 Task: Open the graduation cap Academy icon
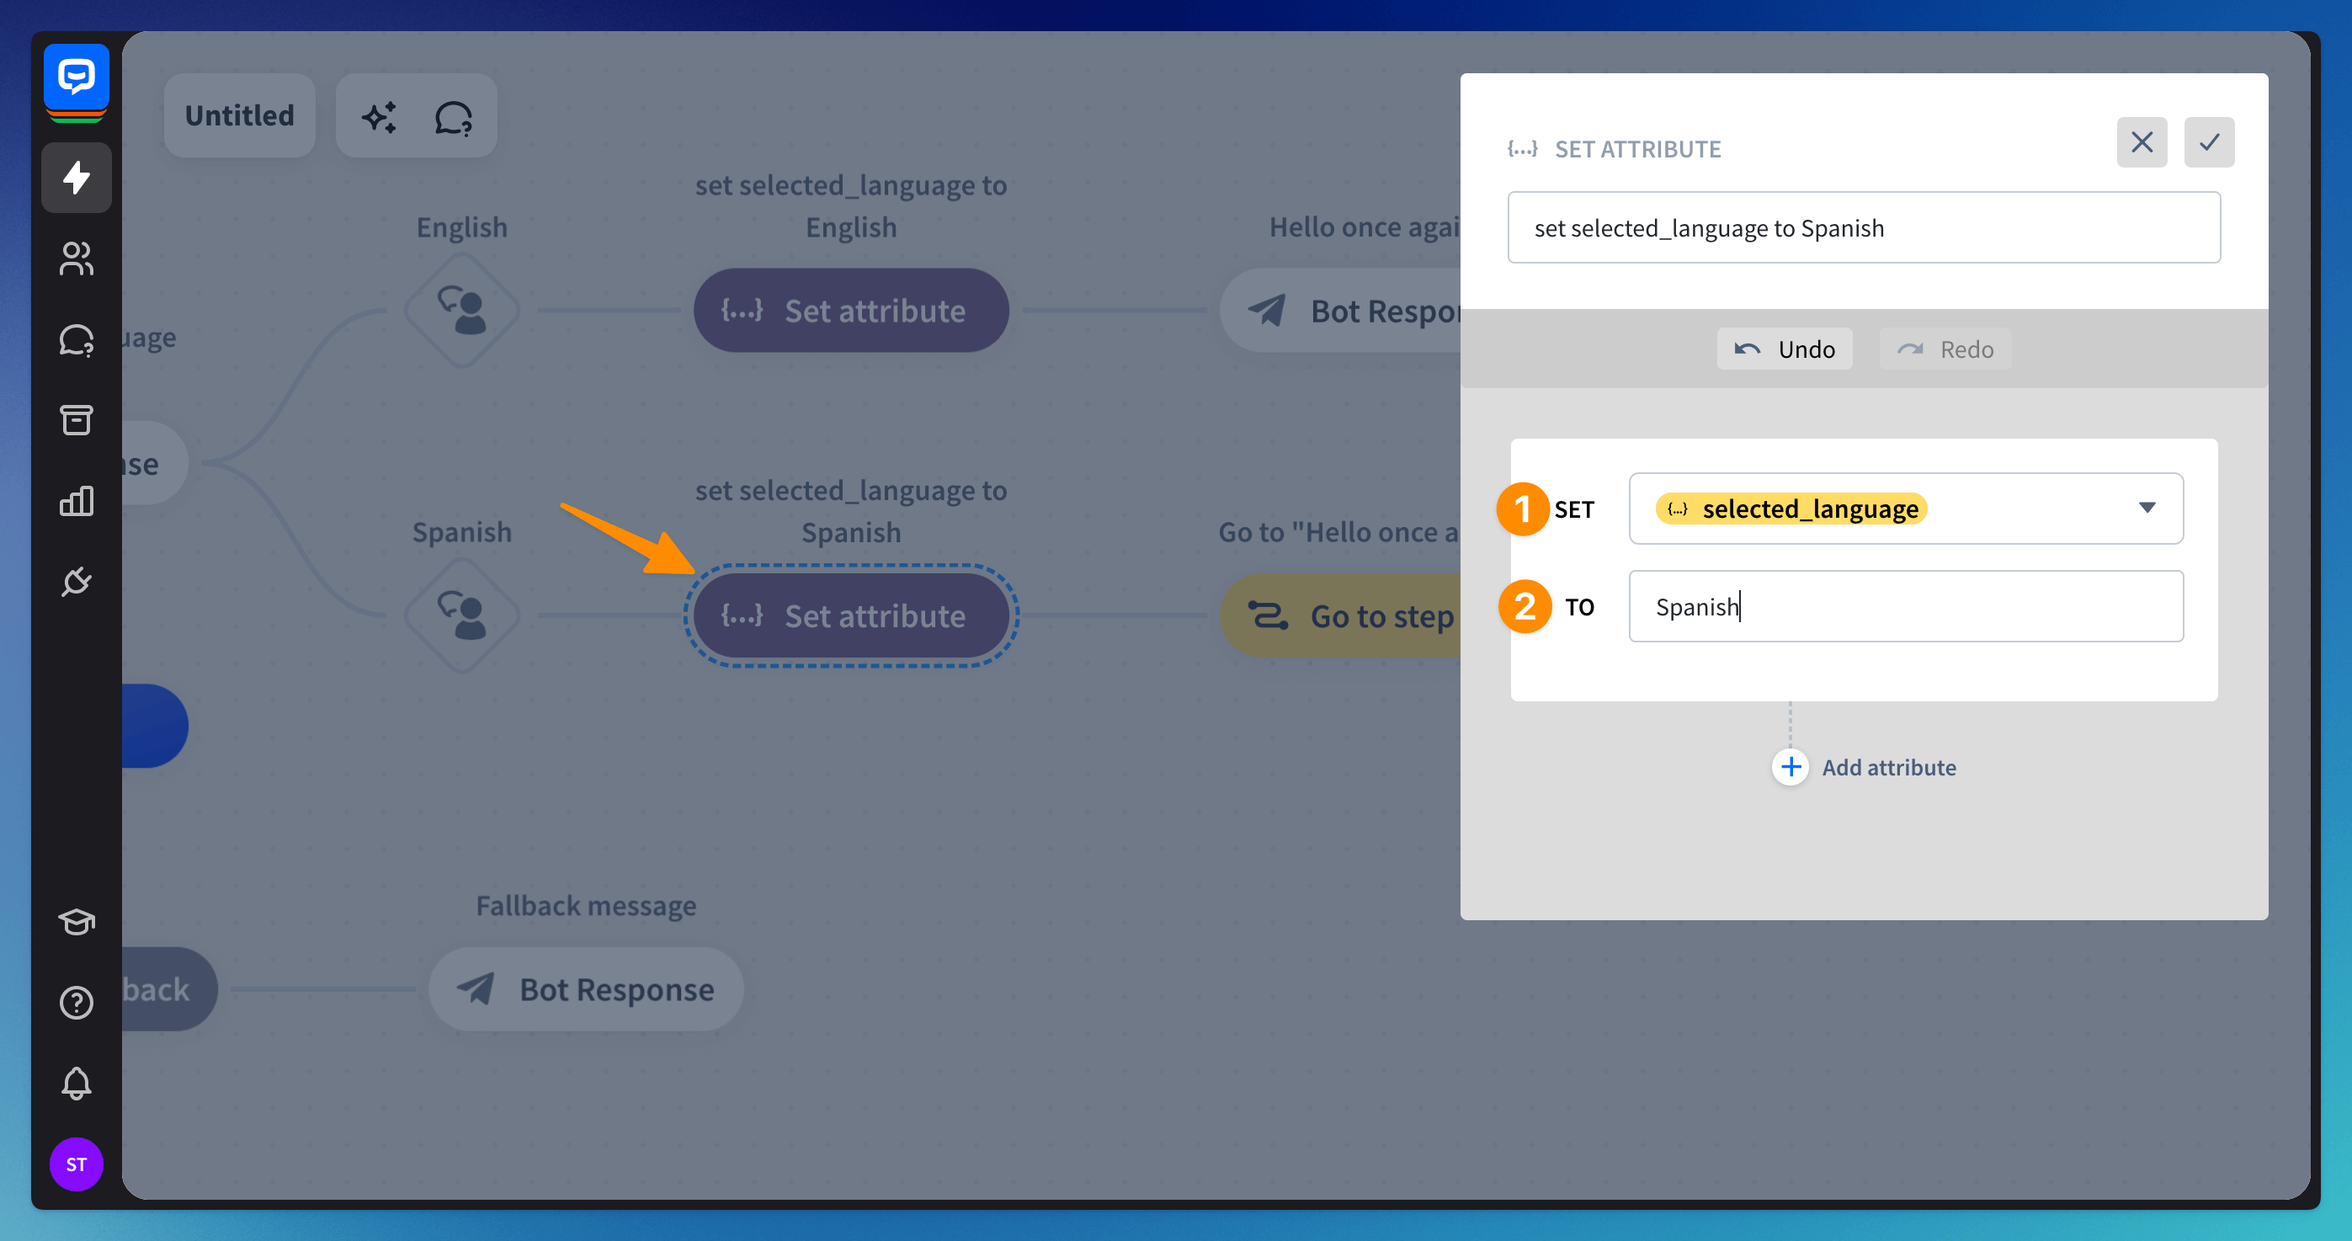[76, 921]
